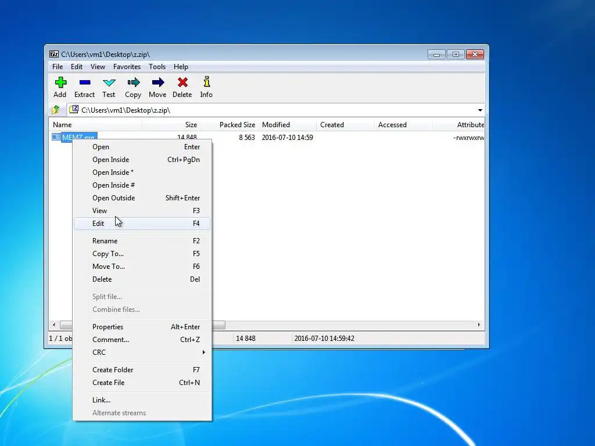The width and height of the screenshot is (595, 446).
Task: Click status bar date 2016-07-10 14:59:42
Action: pyautogui.click(x=324, y=339)
